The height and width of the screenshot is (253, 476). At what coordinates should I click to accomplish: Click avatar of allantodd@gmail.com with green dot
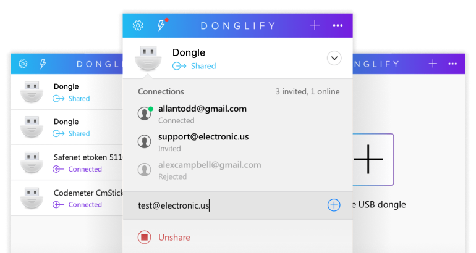145,114
